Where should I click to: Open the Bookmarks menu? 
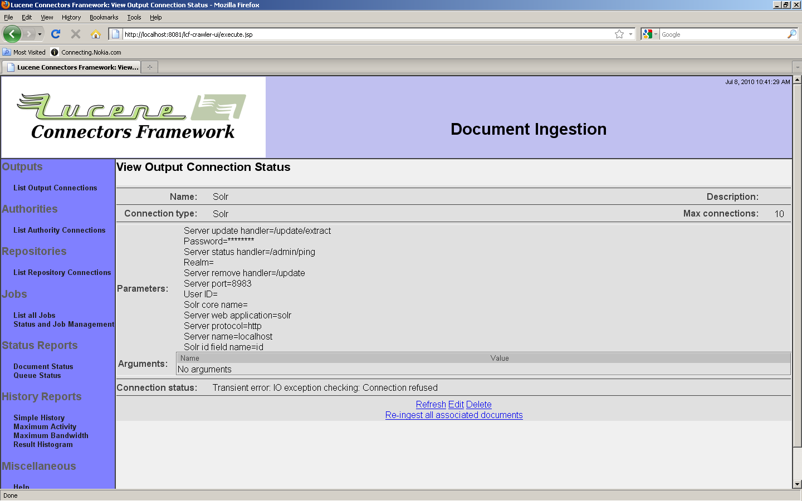[104, 17]
